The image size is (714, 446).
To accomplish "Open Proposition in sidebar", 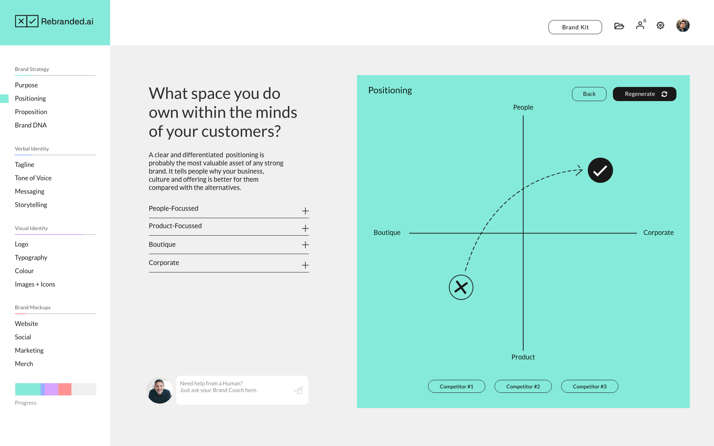I will pyautogui.click(x=31, y=112).
